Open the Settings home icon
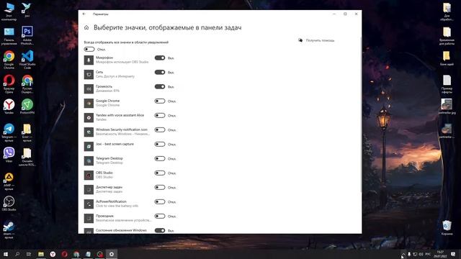Screen dimensions: 461x259 pos(86,27)
